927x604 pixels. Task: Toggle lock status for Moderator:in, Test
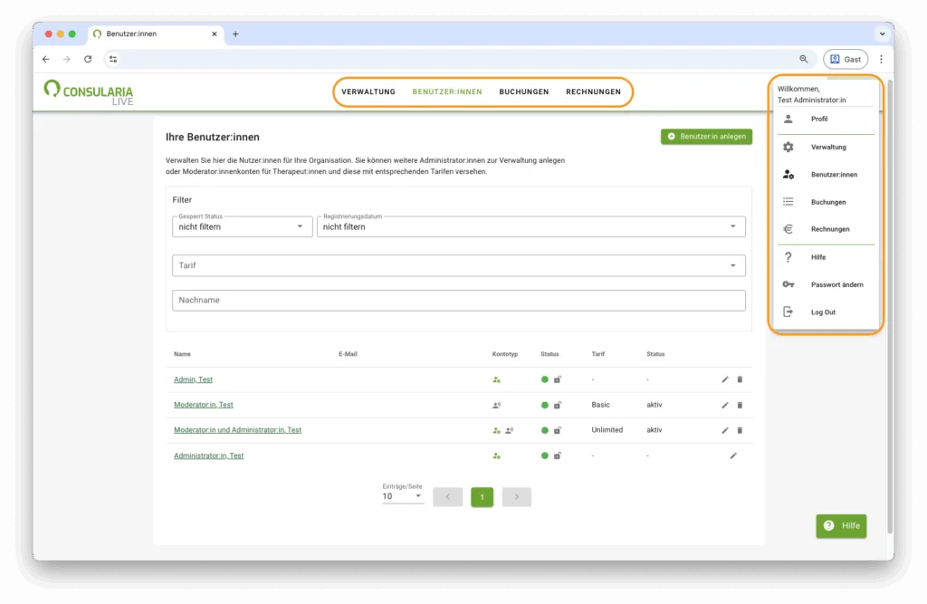click(558, 405)
